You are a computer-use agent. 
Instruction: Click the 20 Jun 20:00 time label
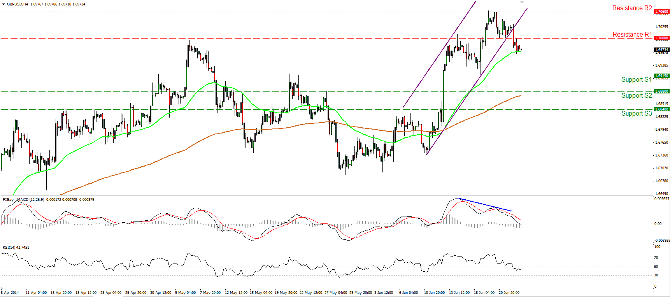point(509,293)
